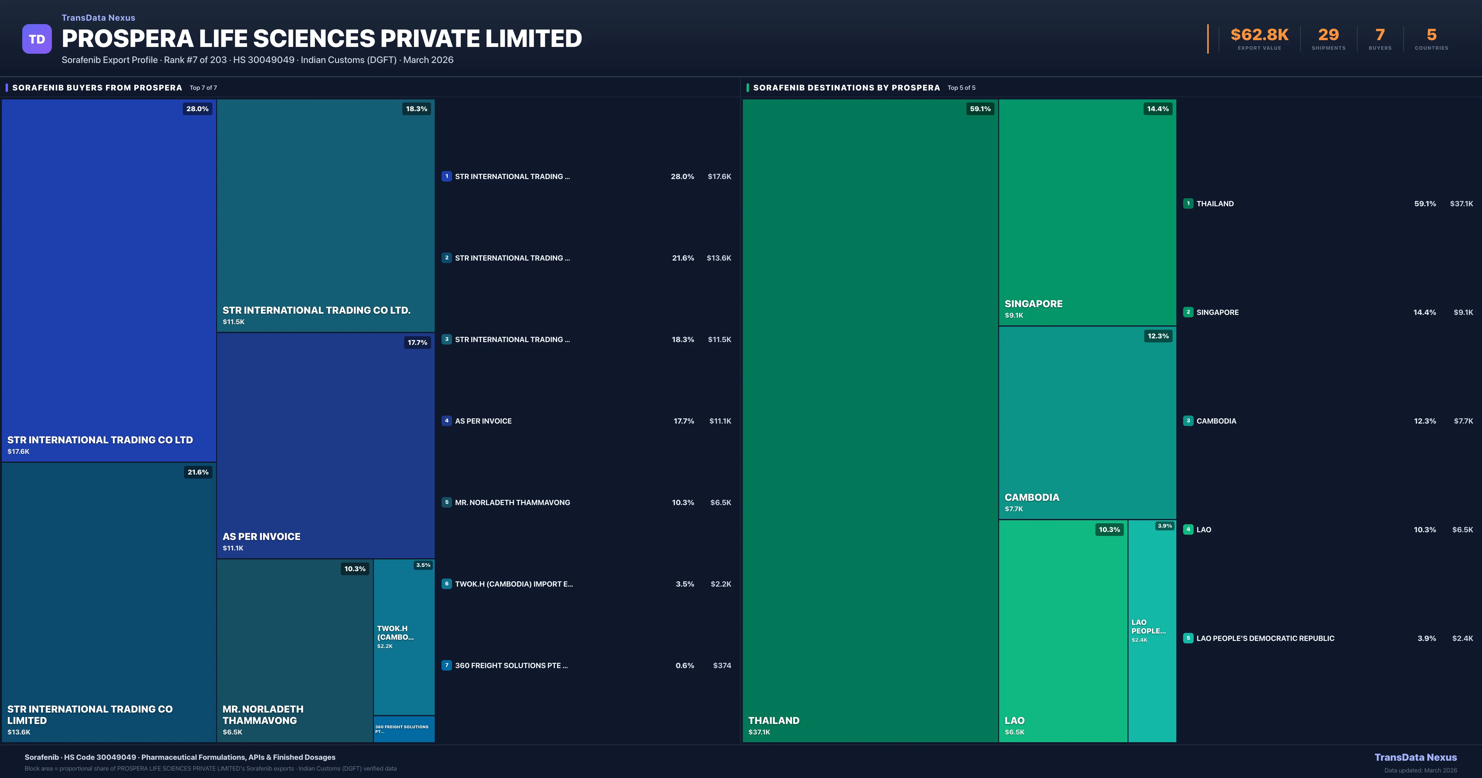Click rank 5 badge for Lao People's Democratic Republic
This screenshot has height=778, width=1482.
point(1188,638)
